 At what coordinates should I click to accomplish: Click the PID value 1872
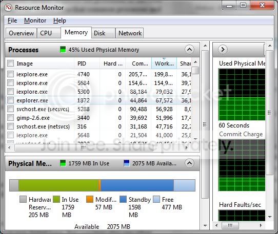click(x=83, y=100)
